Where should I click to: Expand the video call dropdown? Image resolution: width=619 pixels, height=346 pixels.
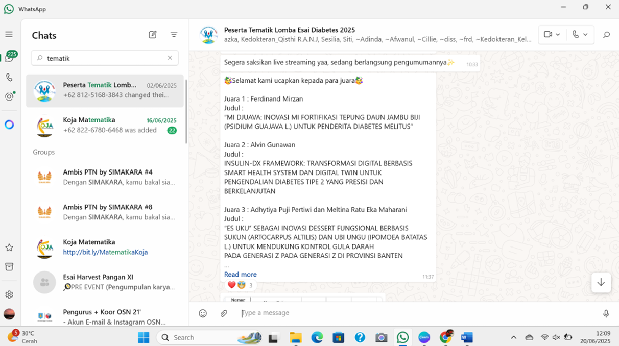click(552, 35)
